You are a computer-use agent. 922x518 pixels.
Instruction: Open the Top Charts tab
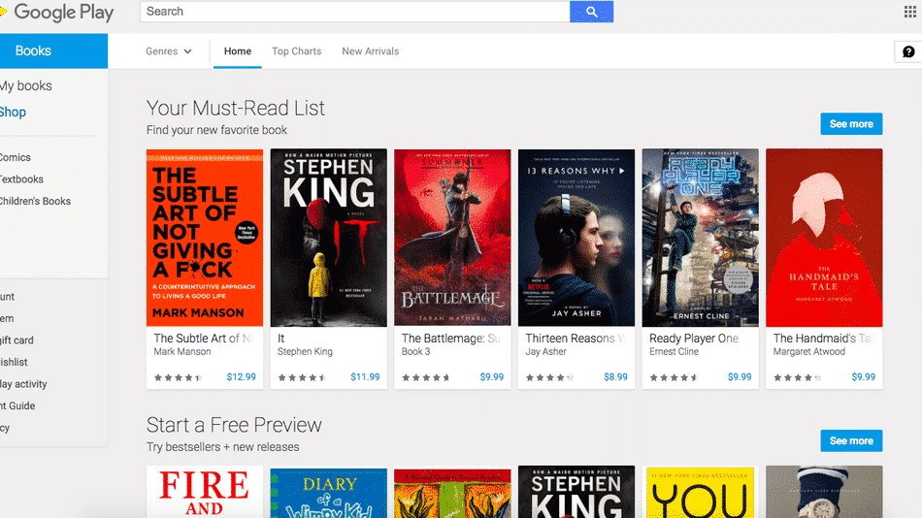(x=296, y=51)
